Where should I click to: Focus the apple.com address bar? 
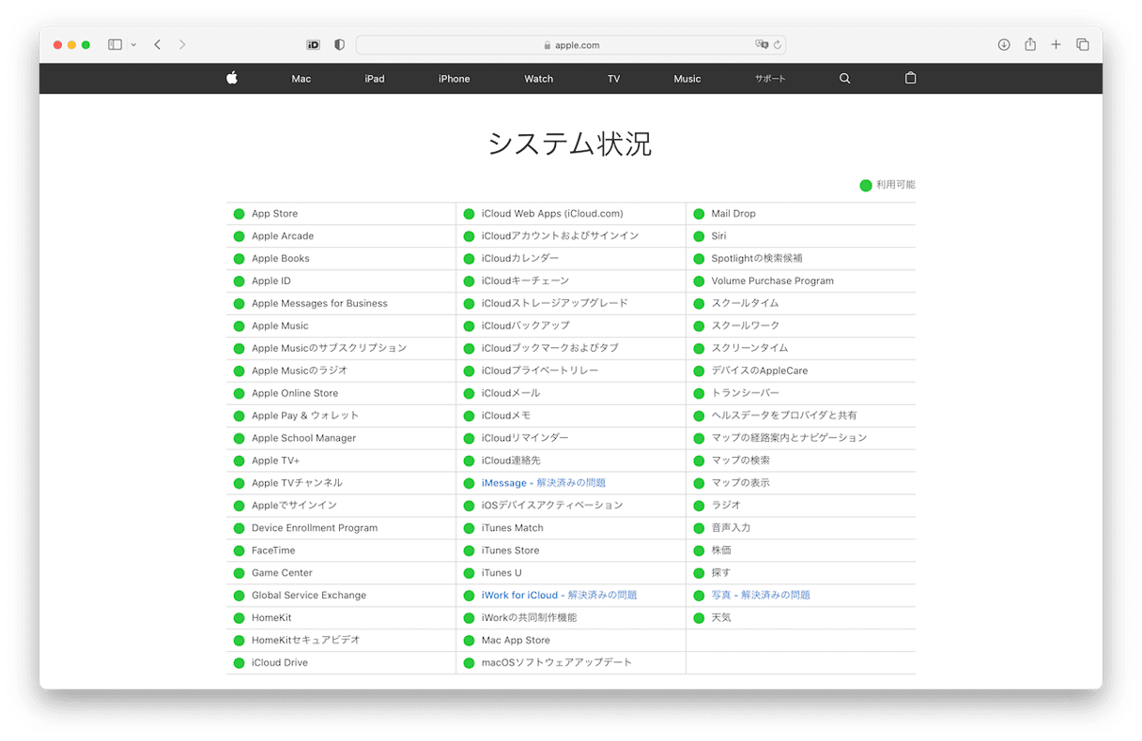tap(571, 44)
